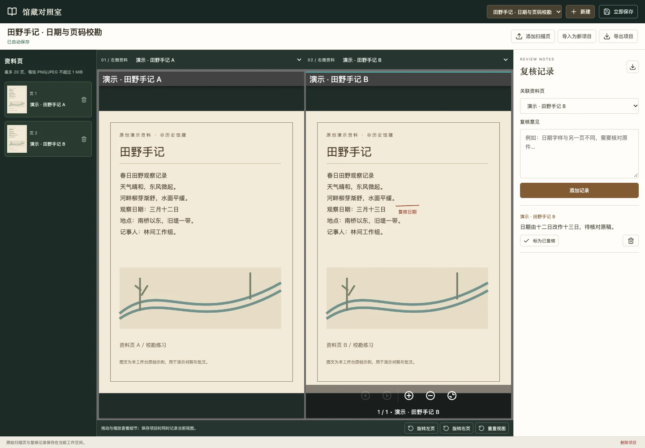
Task: Click 导入为新项目 button
Action: (577, 36)
